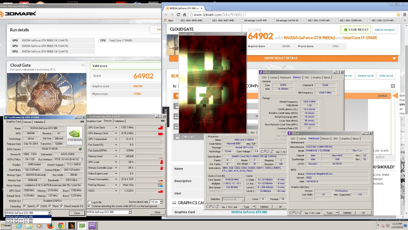This screenshot has width=408, height=230.
Task: Click Hide result button
Action: tap(386, 76)
